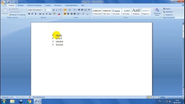This screenshot has width=185, height=104.
Task: Toggle bulleted list button
Action: pyautogui.click(x=65, y=10)
